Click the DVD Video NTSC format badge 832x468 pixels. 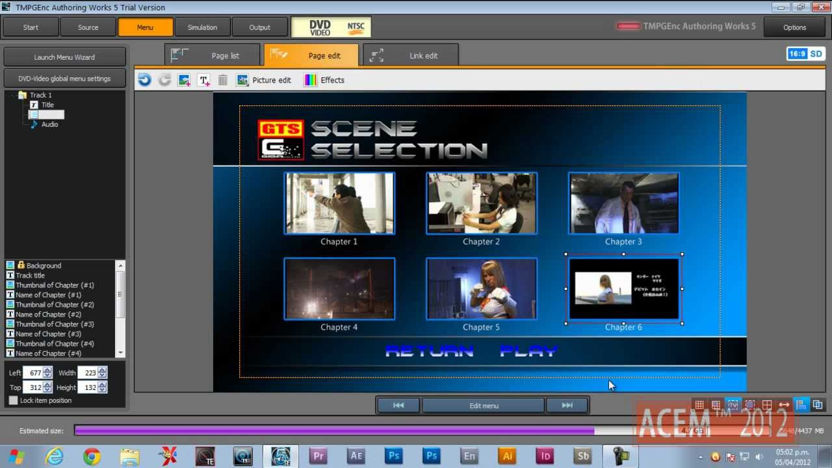pos(331,27)
